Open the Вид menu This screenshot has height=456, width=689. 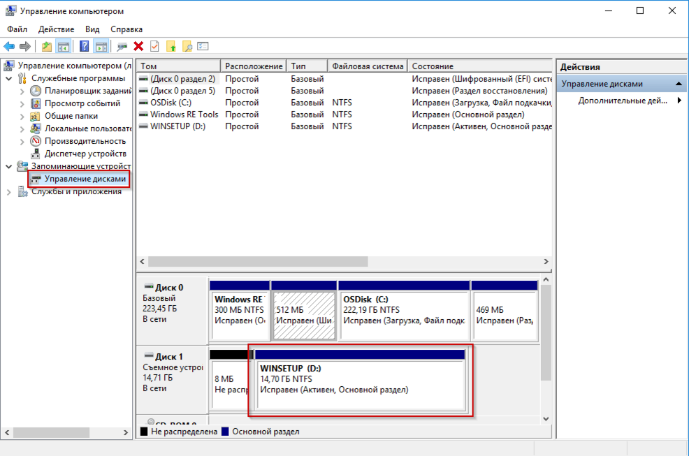[92, 29]
